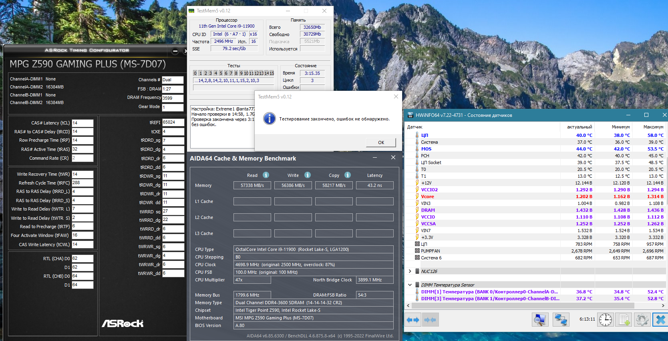Click the right arrow of HWiNFO horizontal scrollbar
The height and width of the screenshot is (341, 668).
(663, 305)
